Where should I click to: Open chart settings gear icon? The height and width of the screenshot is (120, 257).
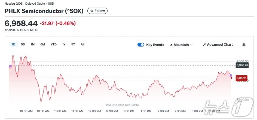(244, 45)
